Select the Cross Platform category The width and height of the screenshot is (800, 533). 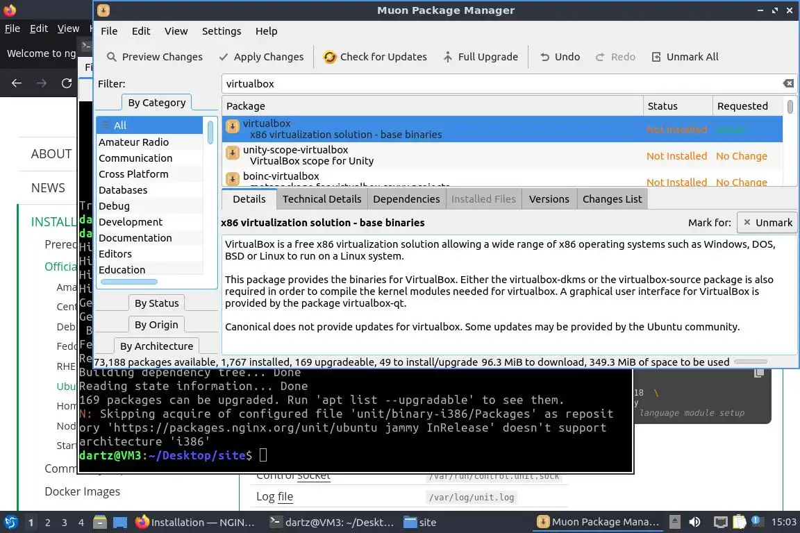pos(149,174)
